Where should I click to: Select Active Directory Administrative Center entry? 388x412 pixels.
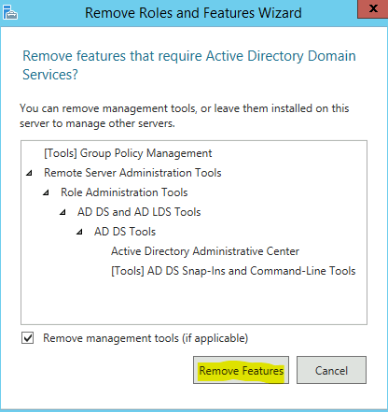tap(205, 251)
